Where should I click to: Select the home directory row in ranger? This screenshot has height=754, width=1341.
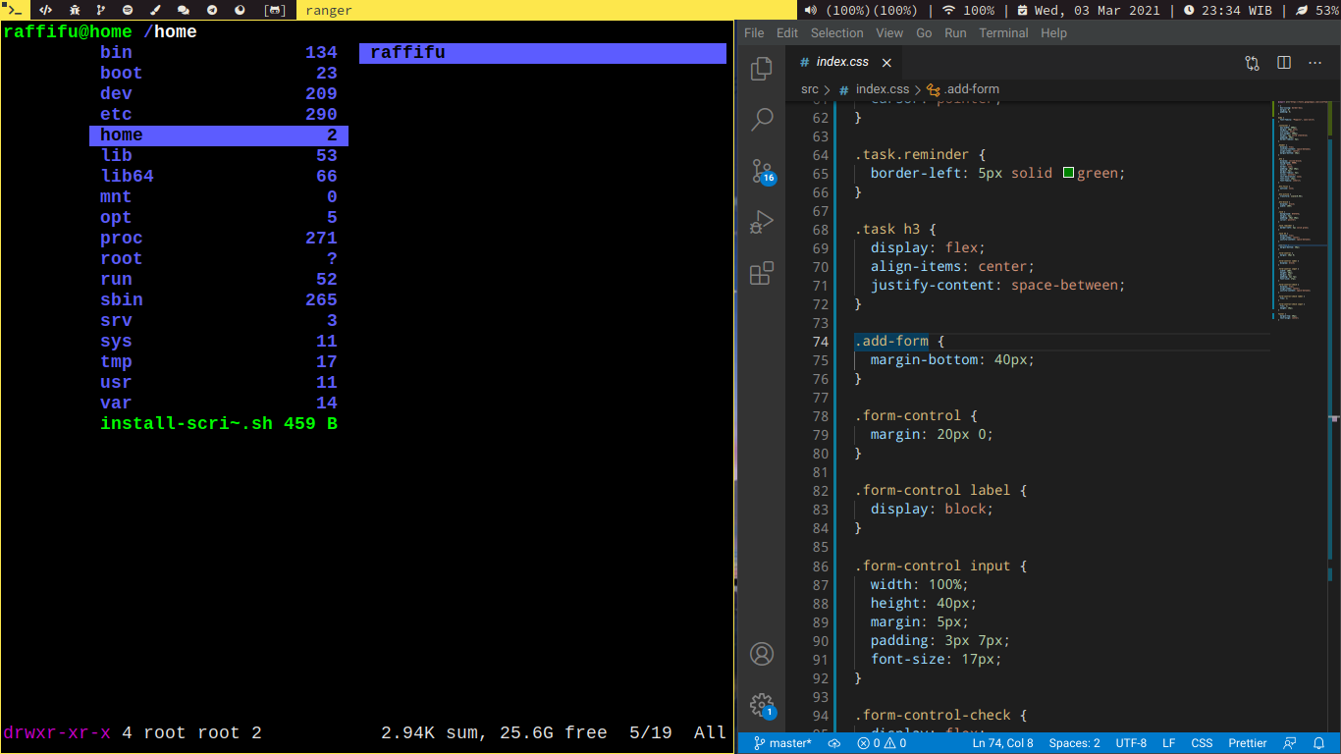point(219,135)
